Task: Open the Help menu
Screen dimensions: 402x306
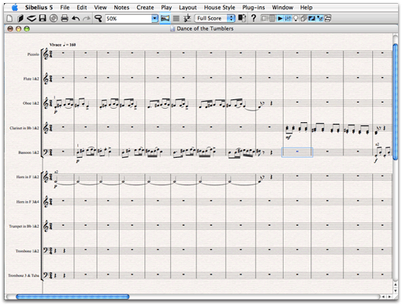Action: (306, 7)
